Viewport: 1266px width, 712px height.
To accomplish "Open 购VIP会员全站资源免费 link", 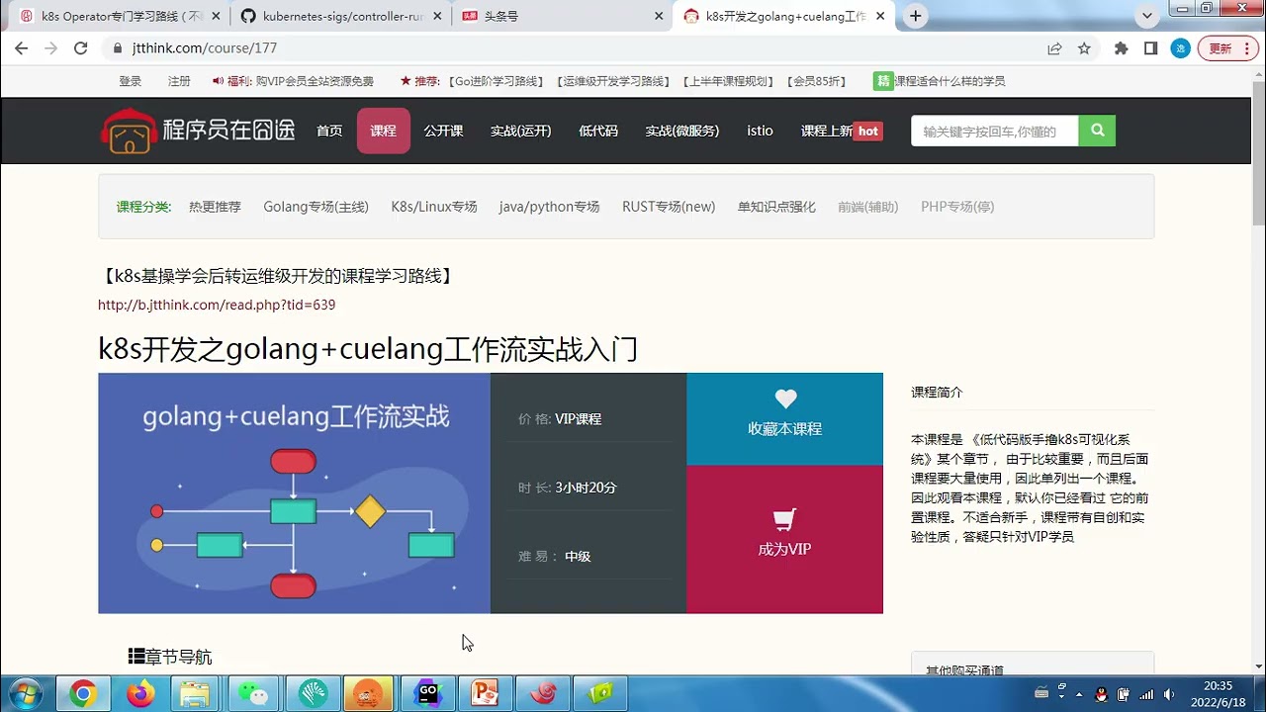I will pyautogui.click(x=315, y=81).
